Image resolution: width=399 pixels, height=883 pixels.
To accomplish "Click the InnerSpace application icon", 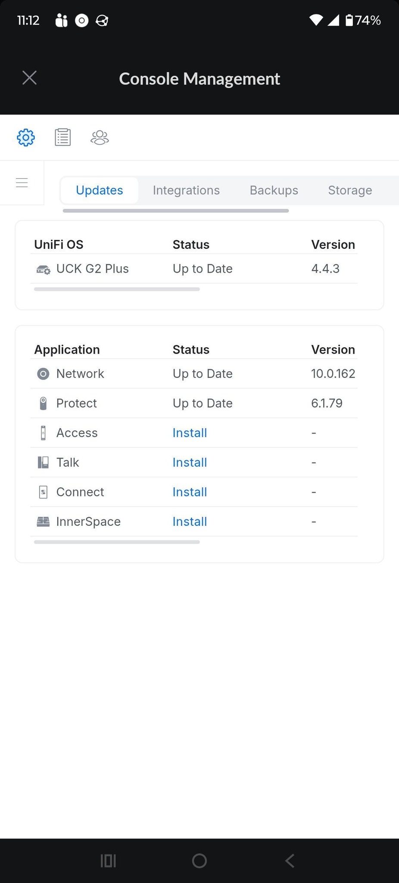I will [43, 522].
